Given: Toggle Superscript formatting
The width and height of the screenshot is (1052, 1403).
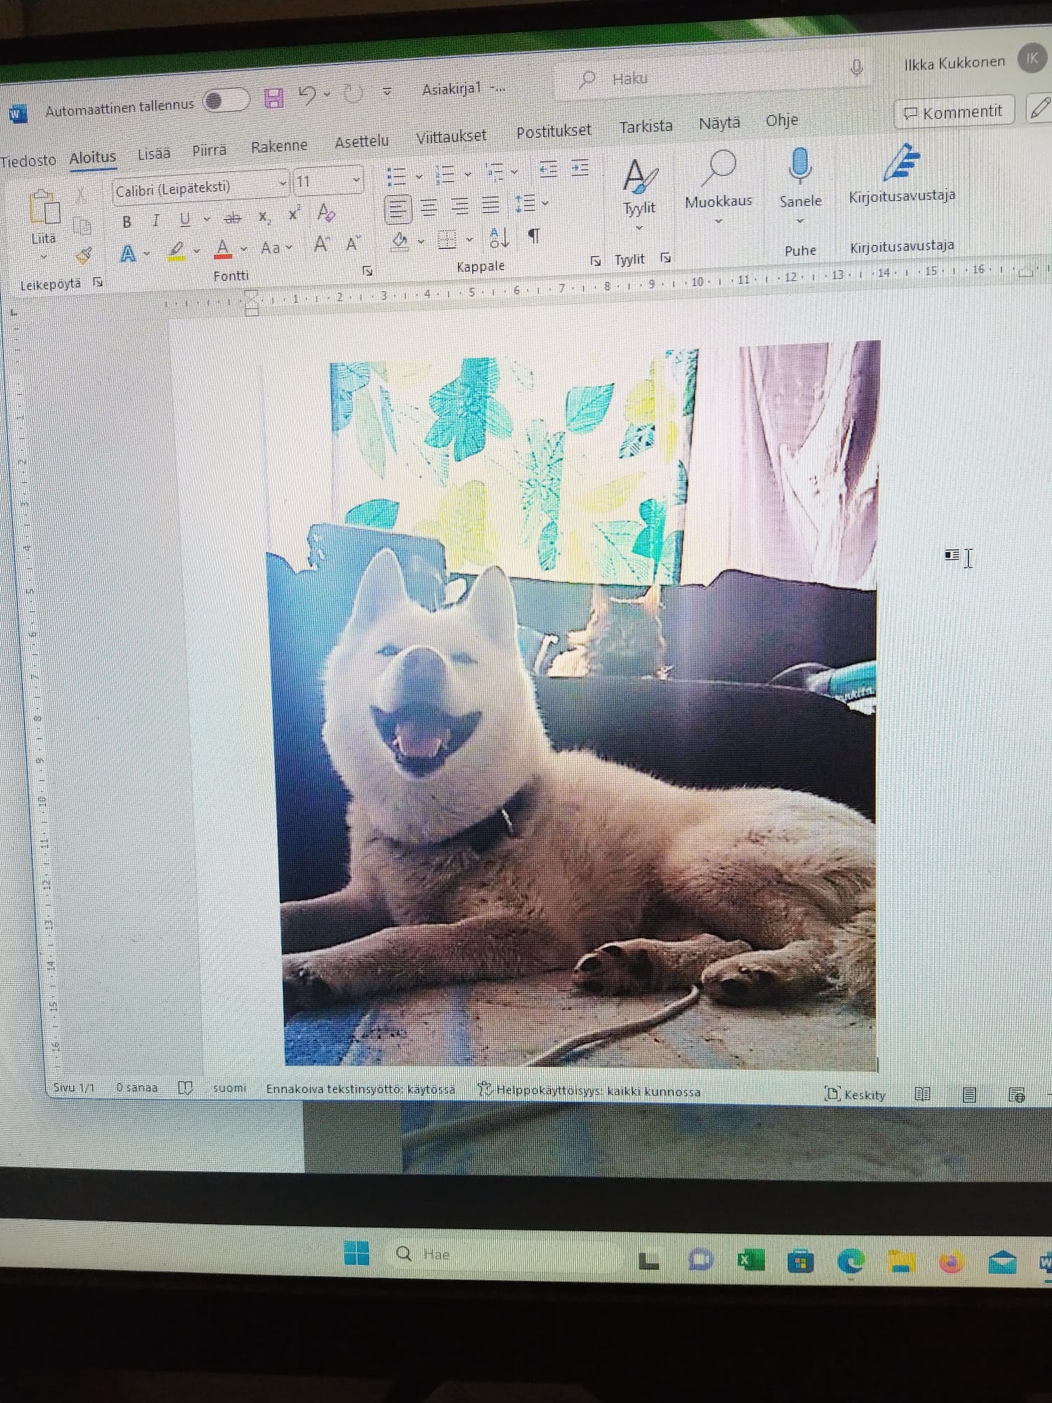Looking at the screenshot, I should click(294, 214).
